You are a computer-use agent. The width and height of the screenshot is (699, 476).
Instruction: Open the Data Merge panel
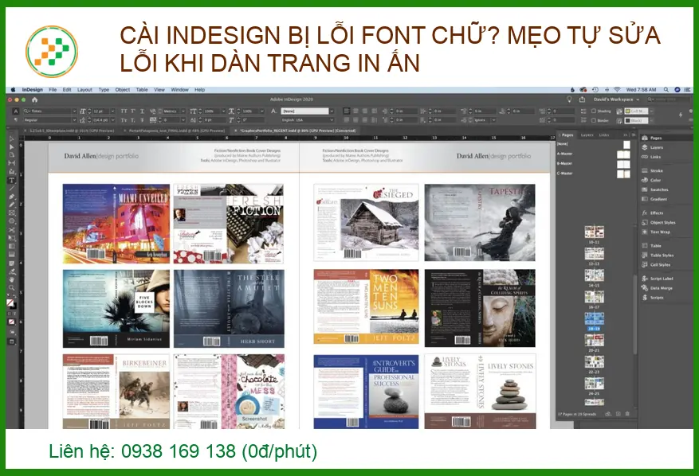(657, 288)
